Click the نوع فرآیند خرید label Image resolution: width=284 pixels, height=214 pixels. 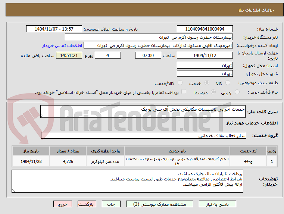[263, 92]
